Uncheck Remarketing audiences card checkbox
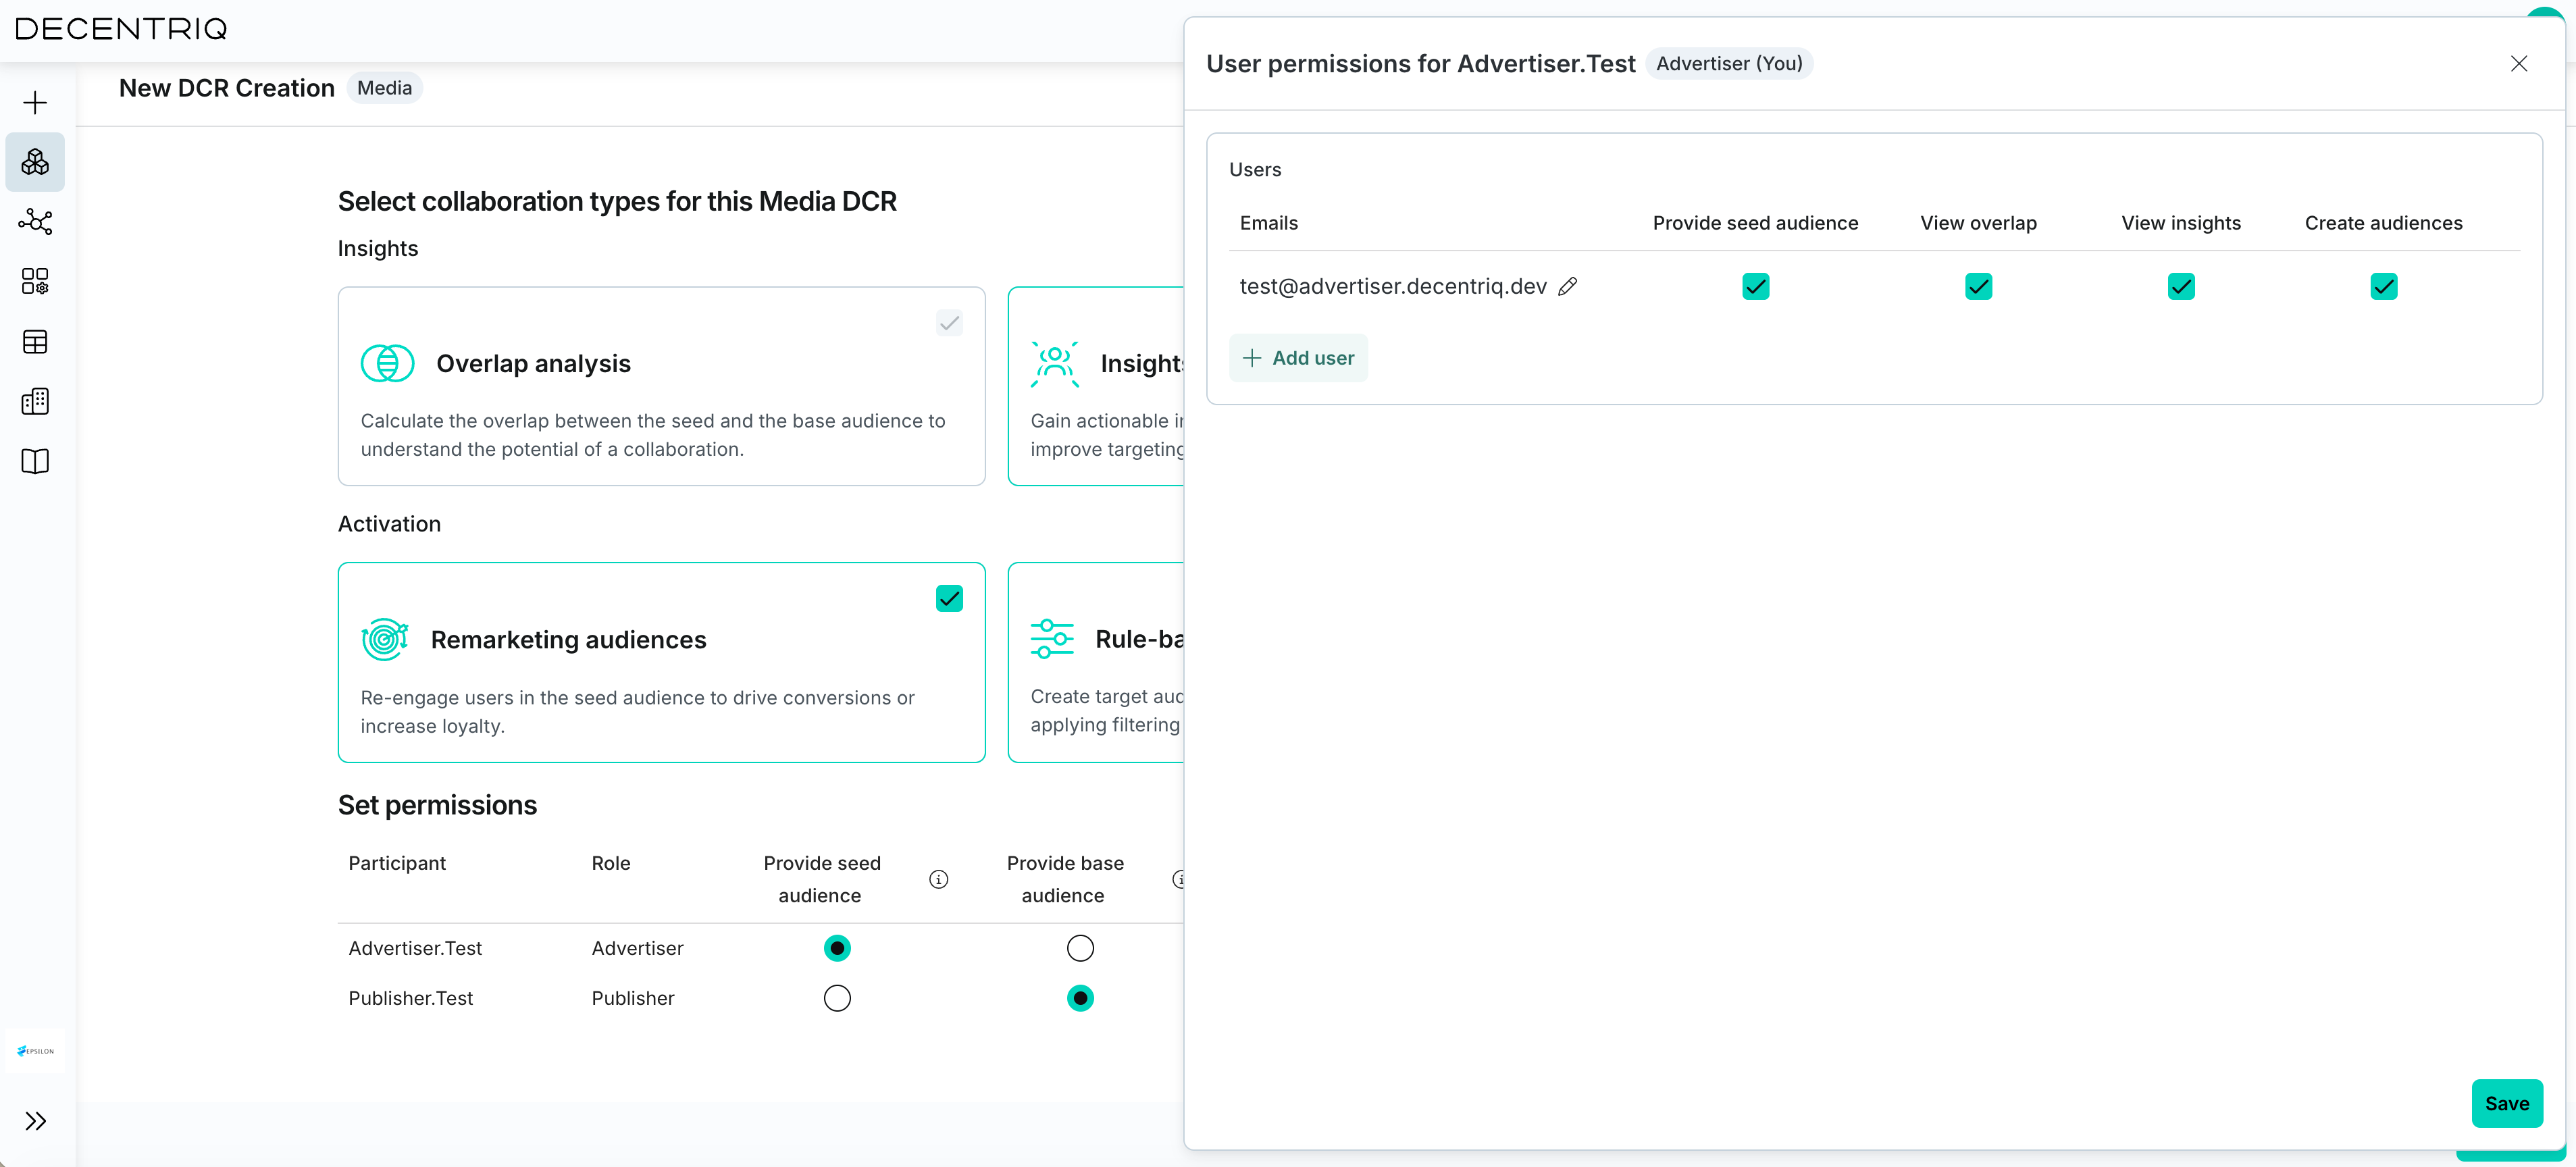 [949, 599]
